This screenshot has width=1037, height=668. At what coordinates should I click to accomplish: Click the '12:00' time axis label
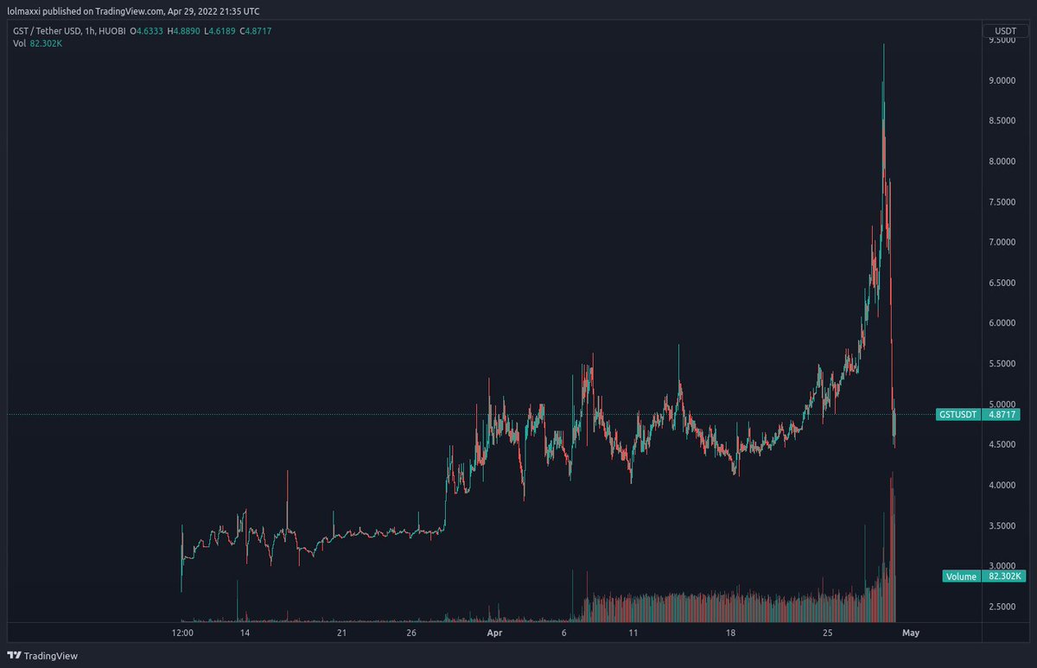[x=182, y=633]
